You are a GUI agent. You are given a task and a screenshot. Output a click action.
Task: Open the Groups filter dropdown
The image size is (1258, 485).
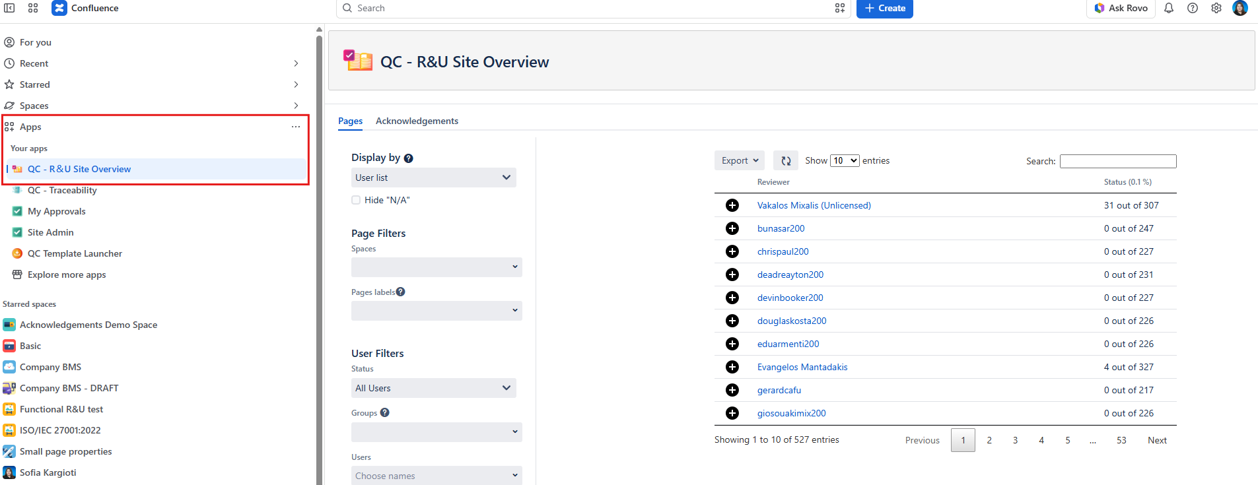(x=437, y=432)
